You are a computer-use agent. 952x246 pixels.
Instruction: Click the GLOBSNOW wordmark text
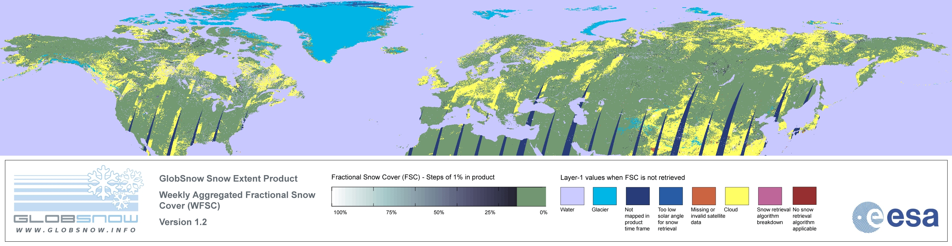[76, 219]
